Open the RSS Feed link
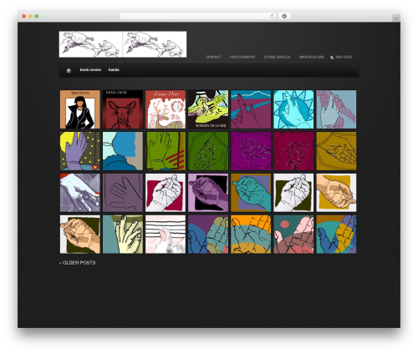The width and height of the screenshot is (418, 353). click(344, 57)
